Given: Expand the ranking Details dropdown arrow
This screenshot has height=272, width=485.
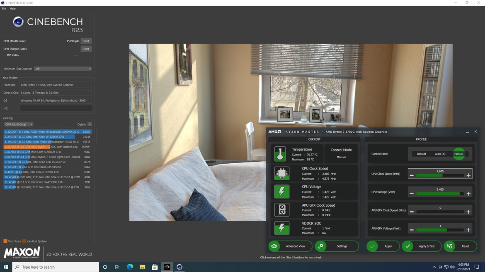Looking at the screenshot, I should tap(90, 124).
